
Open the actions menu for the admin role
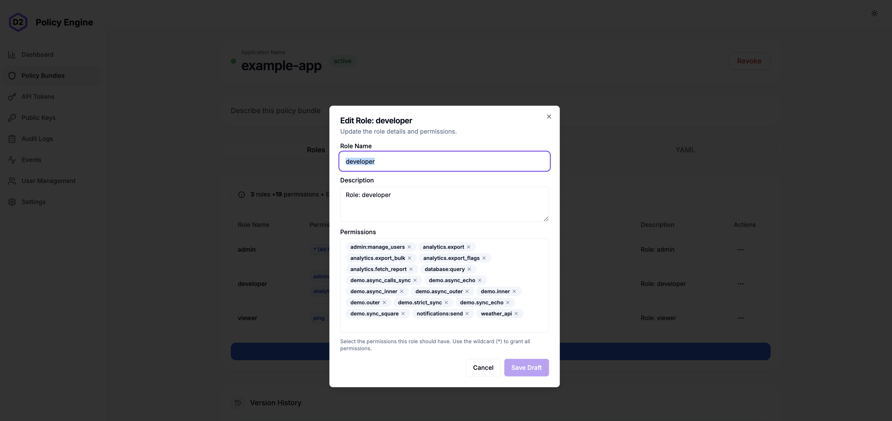pyautogui.click(x=741, y=249)
